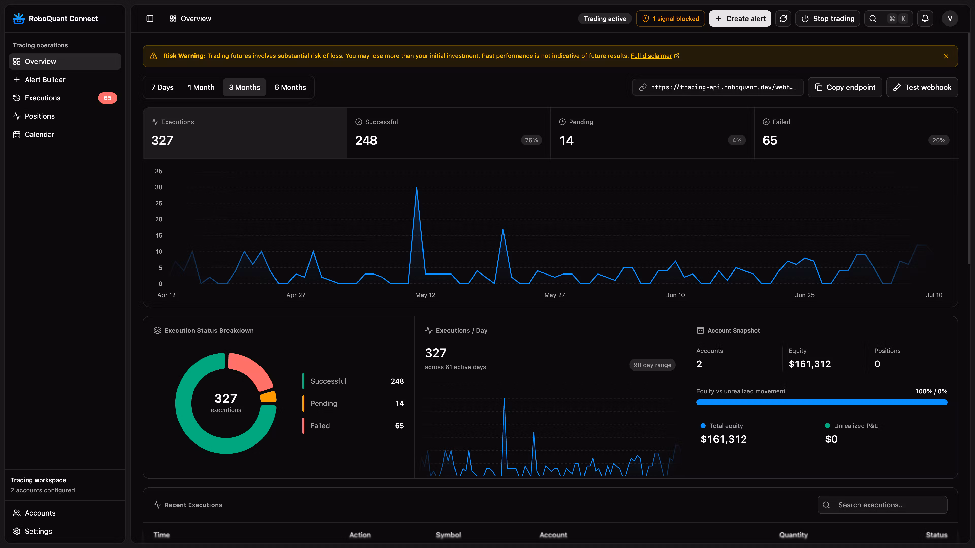Screen dimensions: 975x548
Task: Switch to the 6 Months range
Action: (x=290, y=87)
